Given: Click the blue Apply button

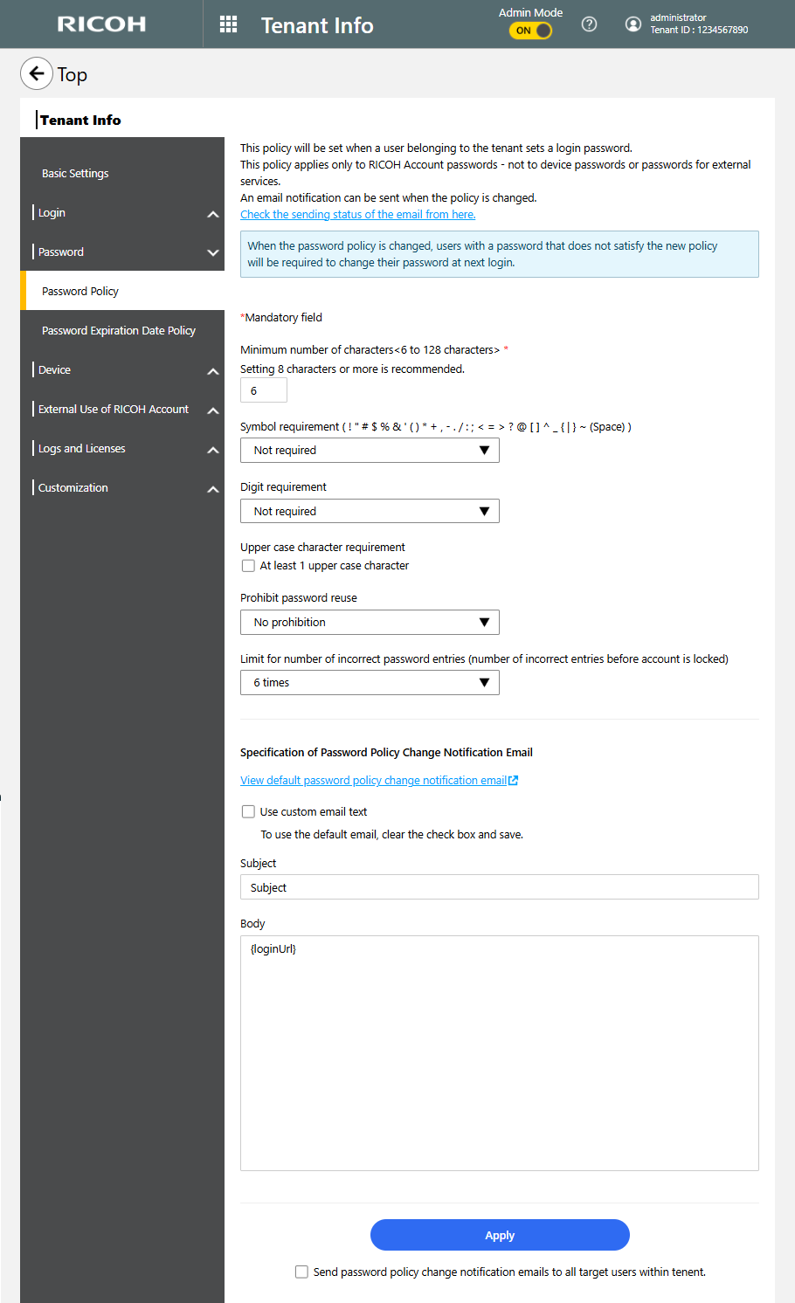Looking at the screenshot, I should [500, 1235].
